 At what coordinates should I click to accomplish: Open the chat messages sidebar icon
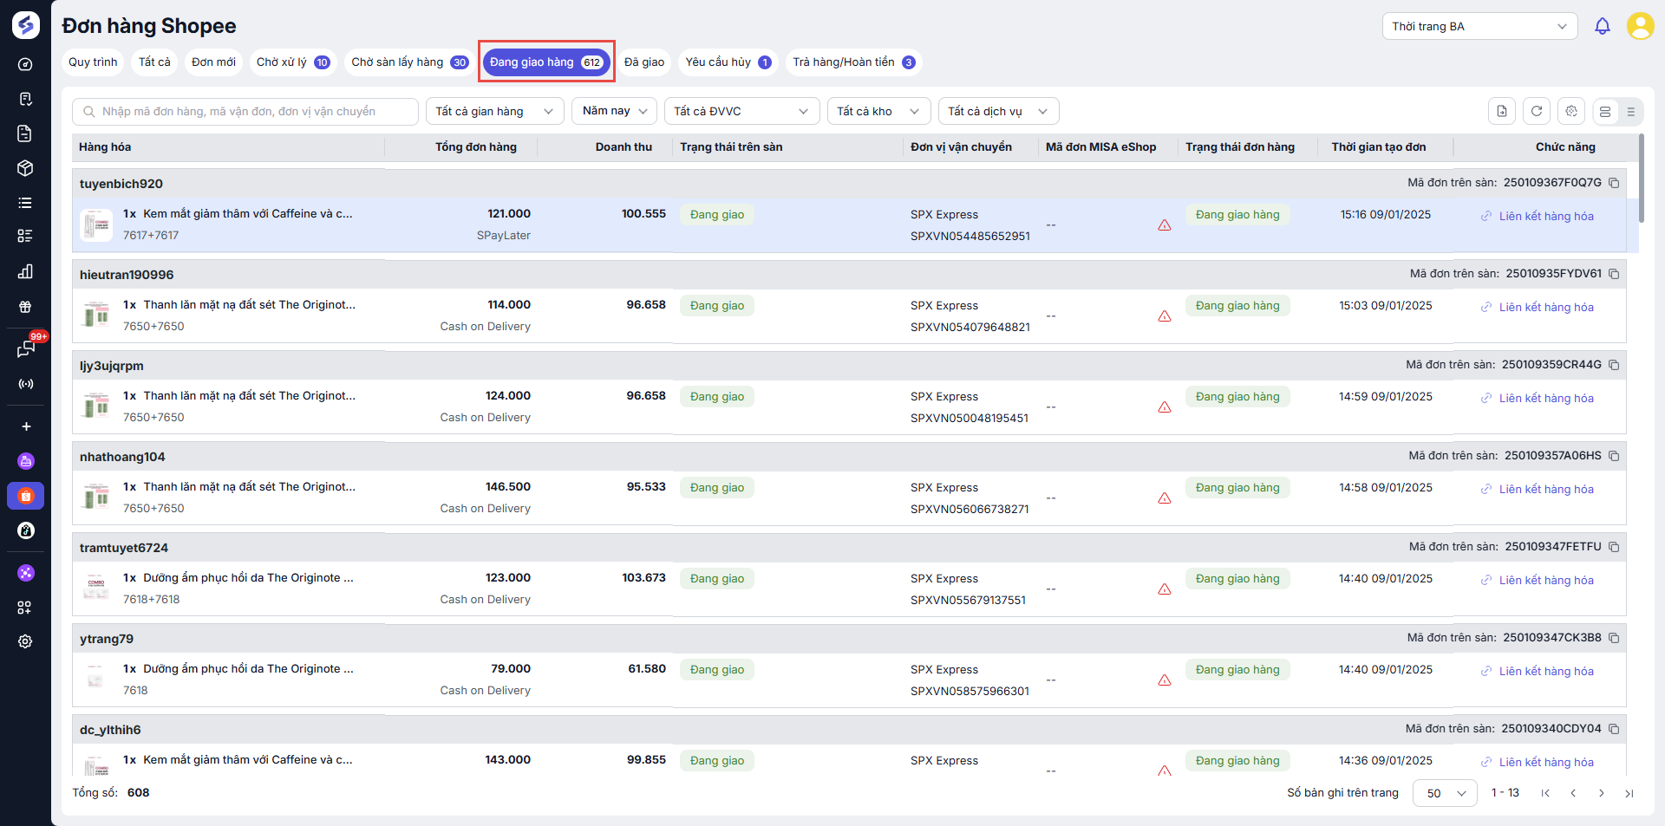tap(25, 348)
